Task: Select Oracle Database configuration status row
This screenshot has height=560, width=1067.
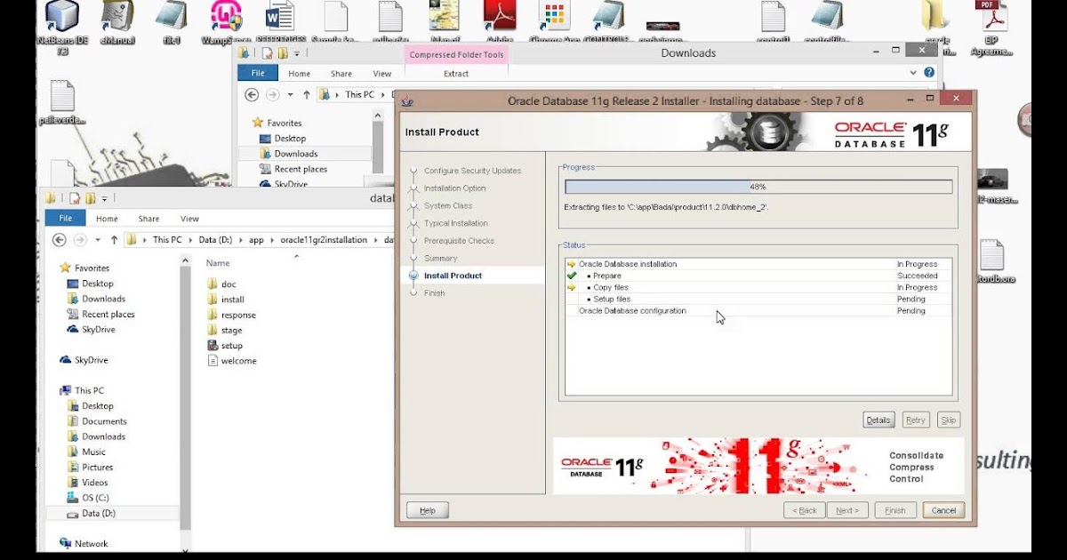Action: [758, 311]
